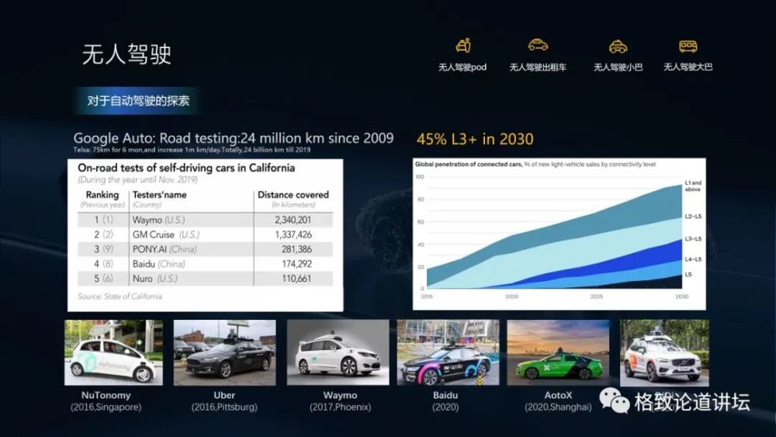Screen dimensions: 776x437
Task: Click the 2015 x-axis label
Action: coord(427,297)
